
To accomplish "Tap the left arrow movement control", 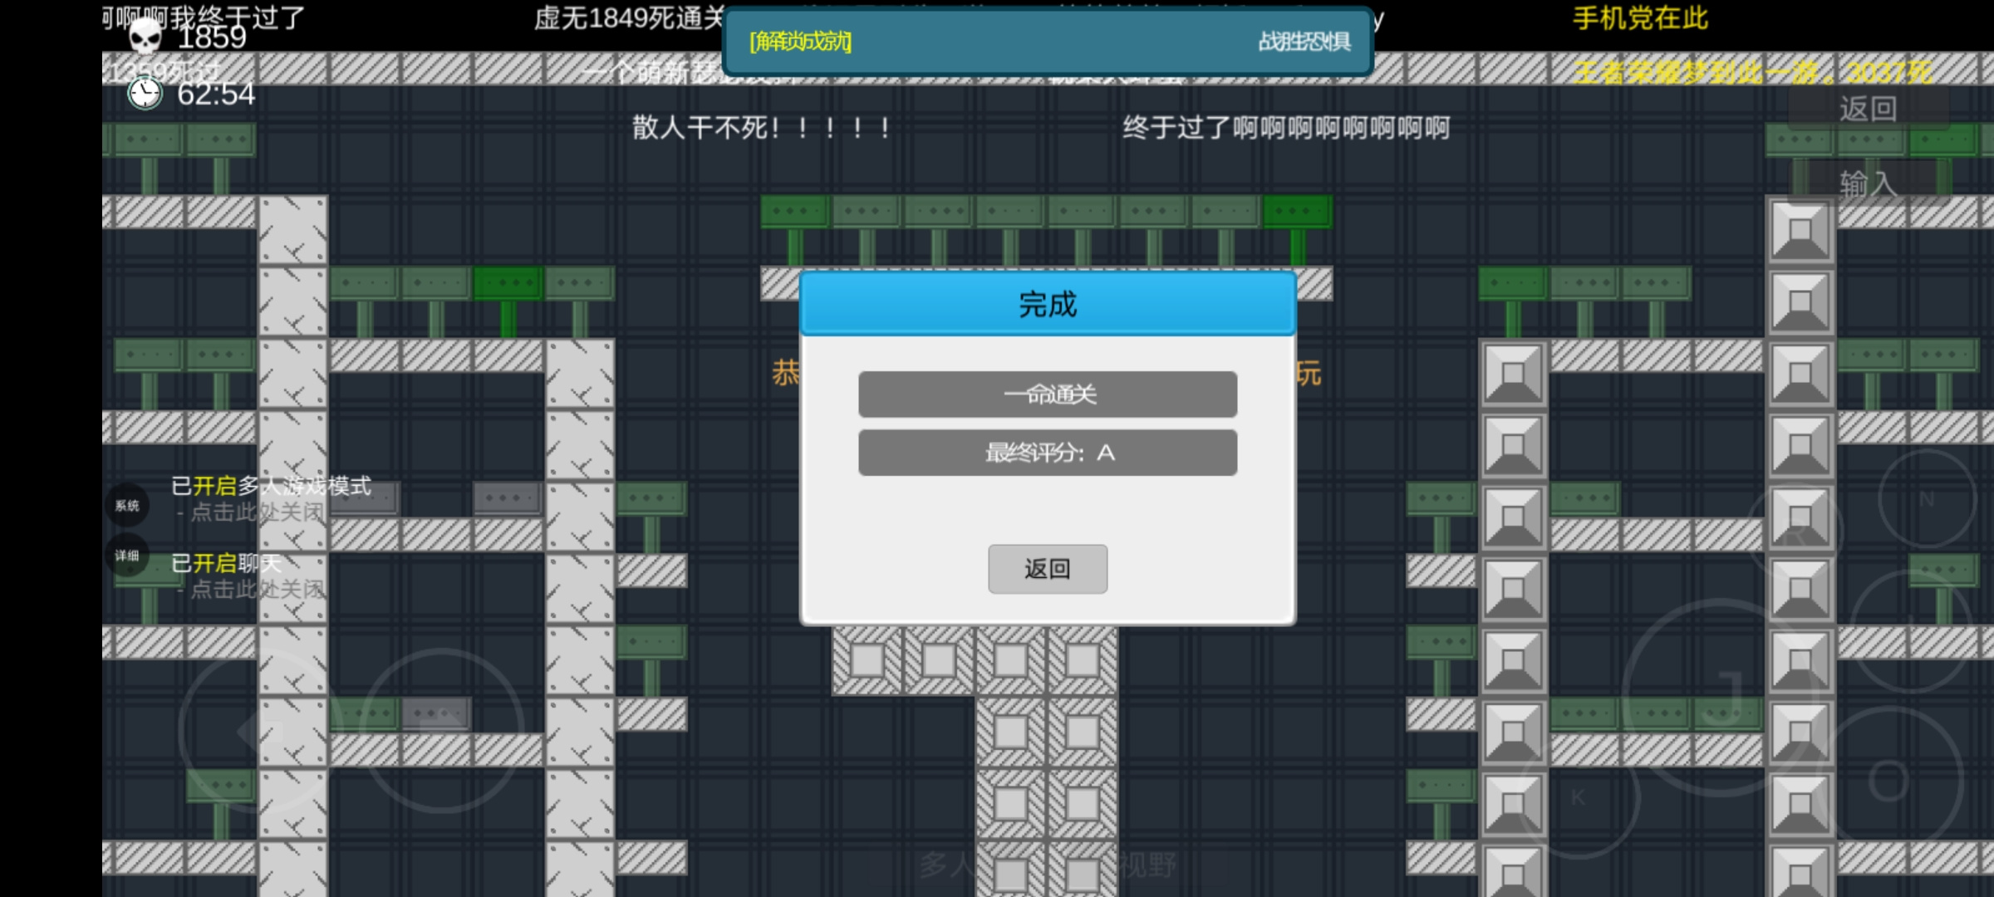I will 259,731.
